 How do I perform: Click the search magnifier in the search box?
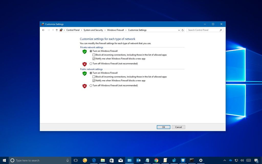tap(221, 30)
